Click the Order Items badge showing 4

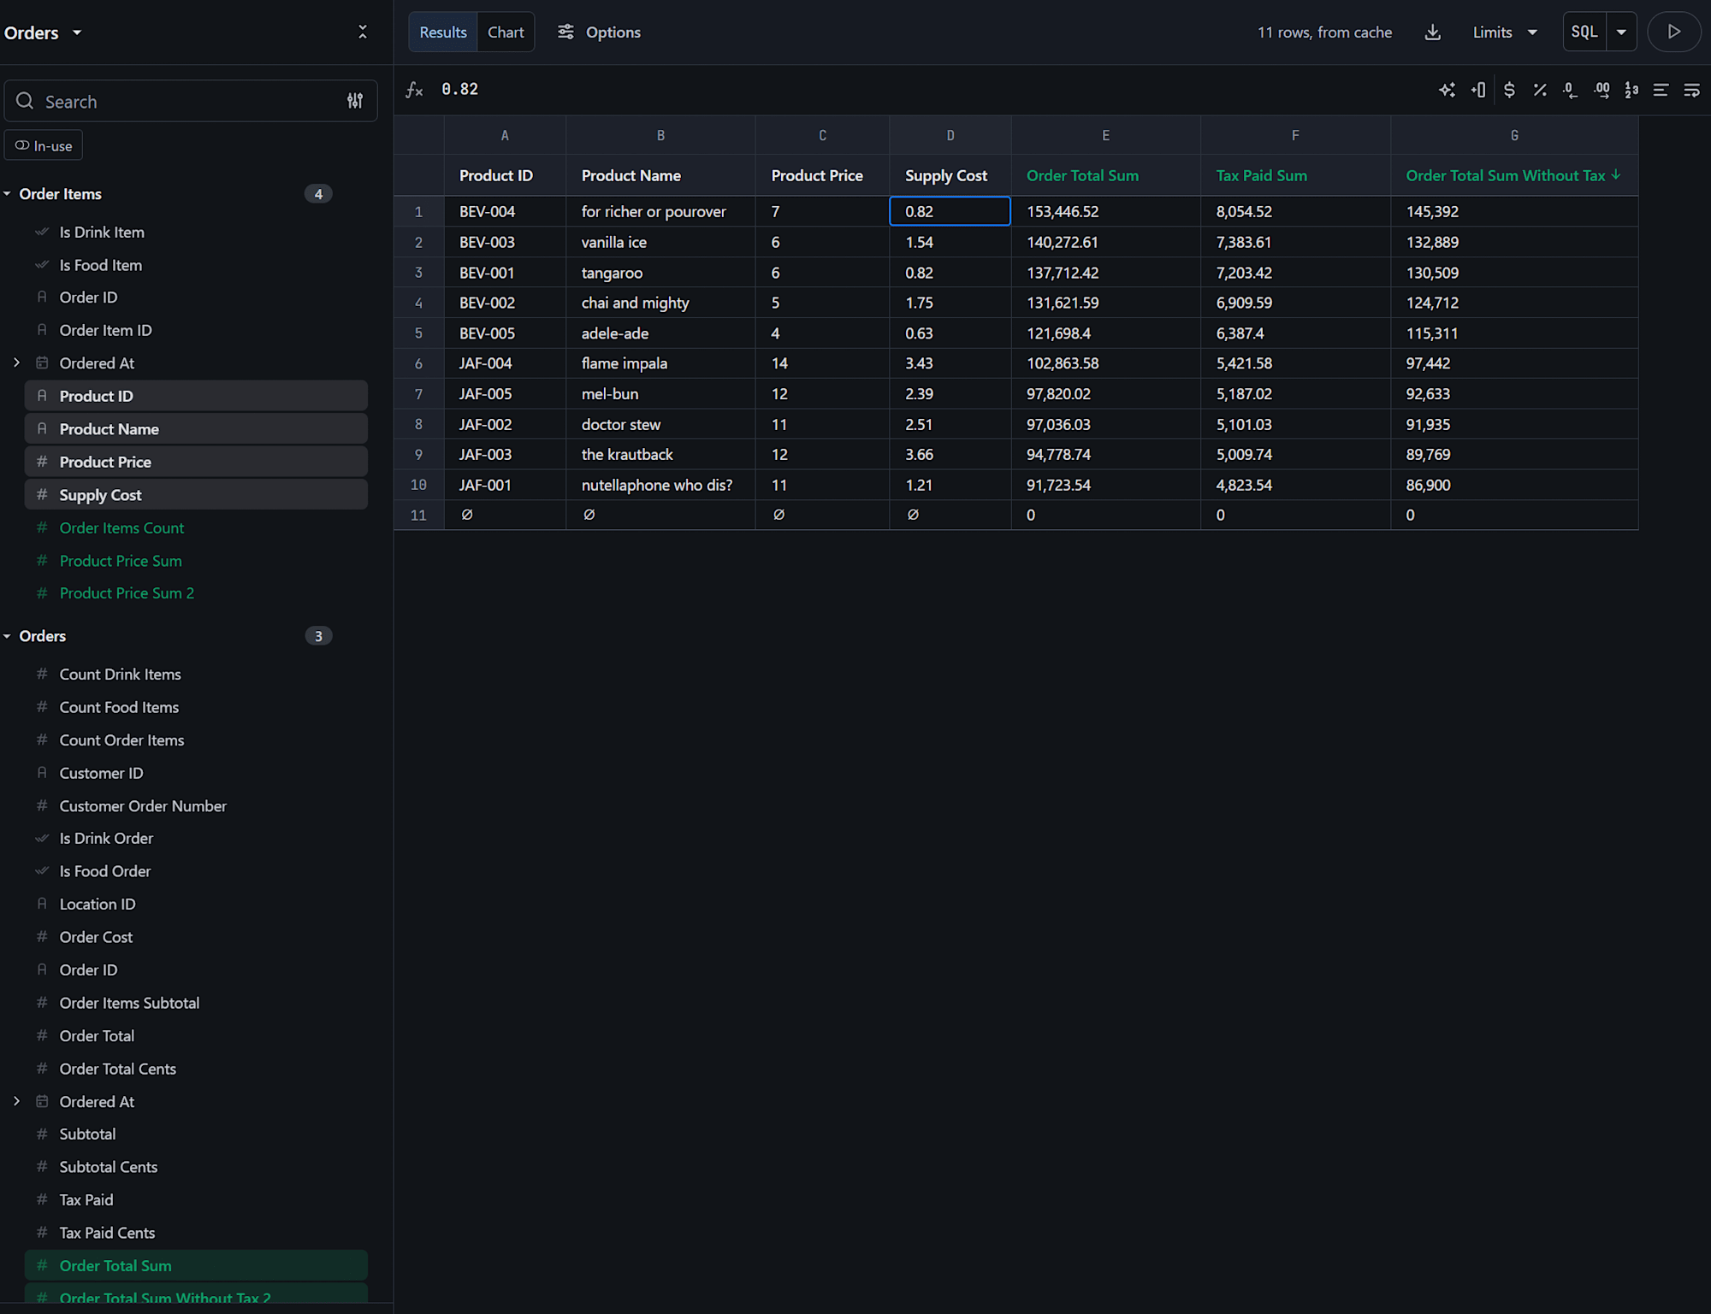(318, 194)
